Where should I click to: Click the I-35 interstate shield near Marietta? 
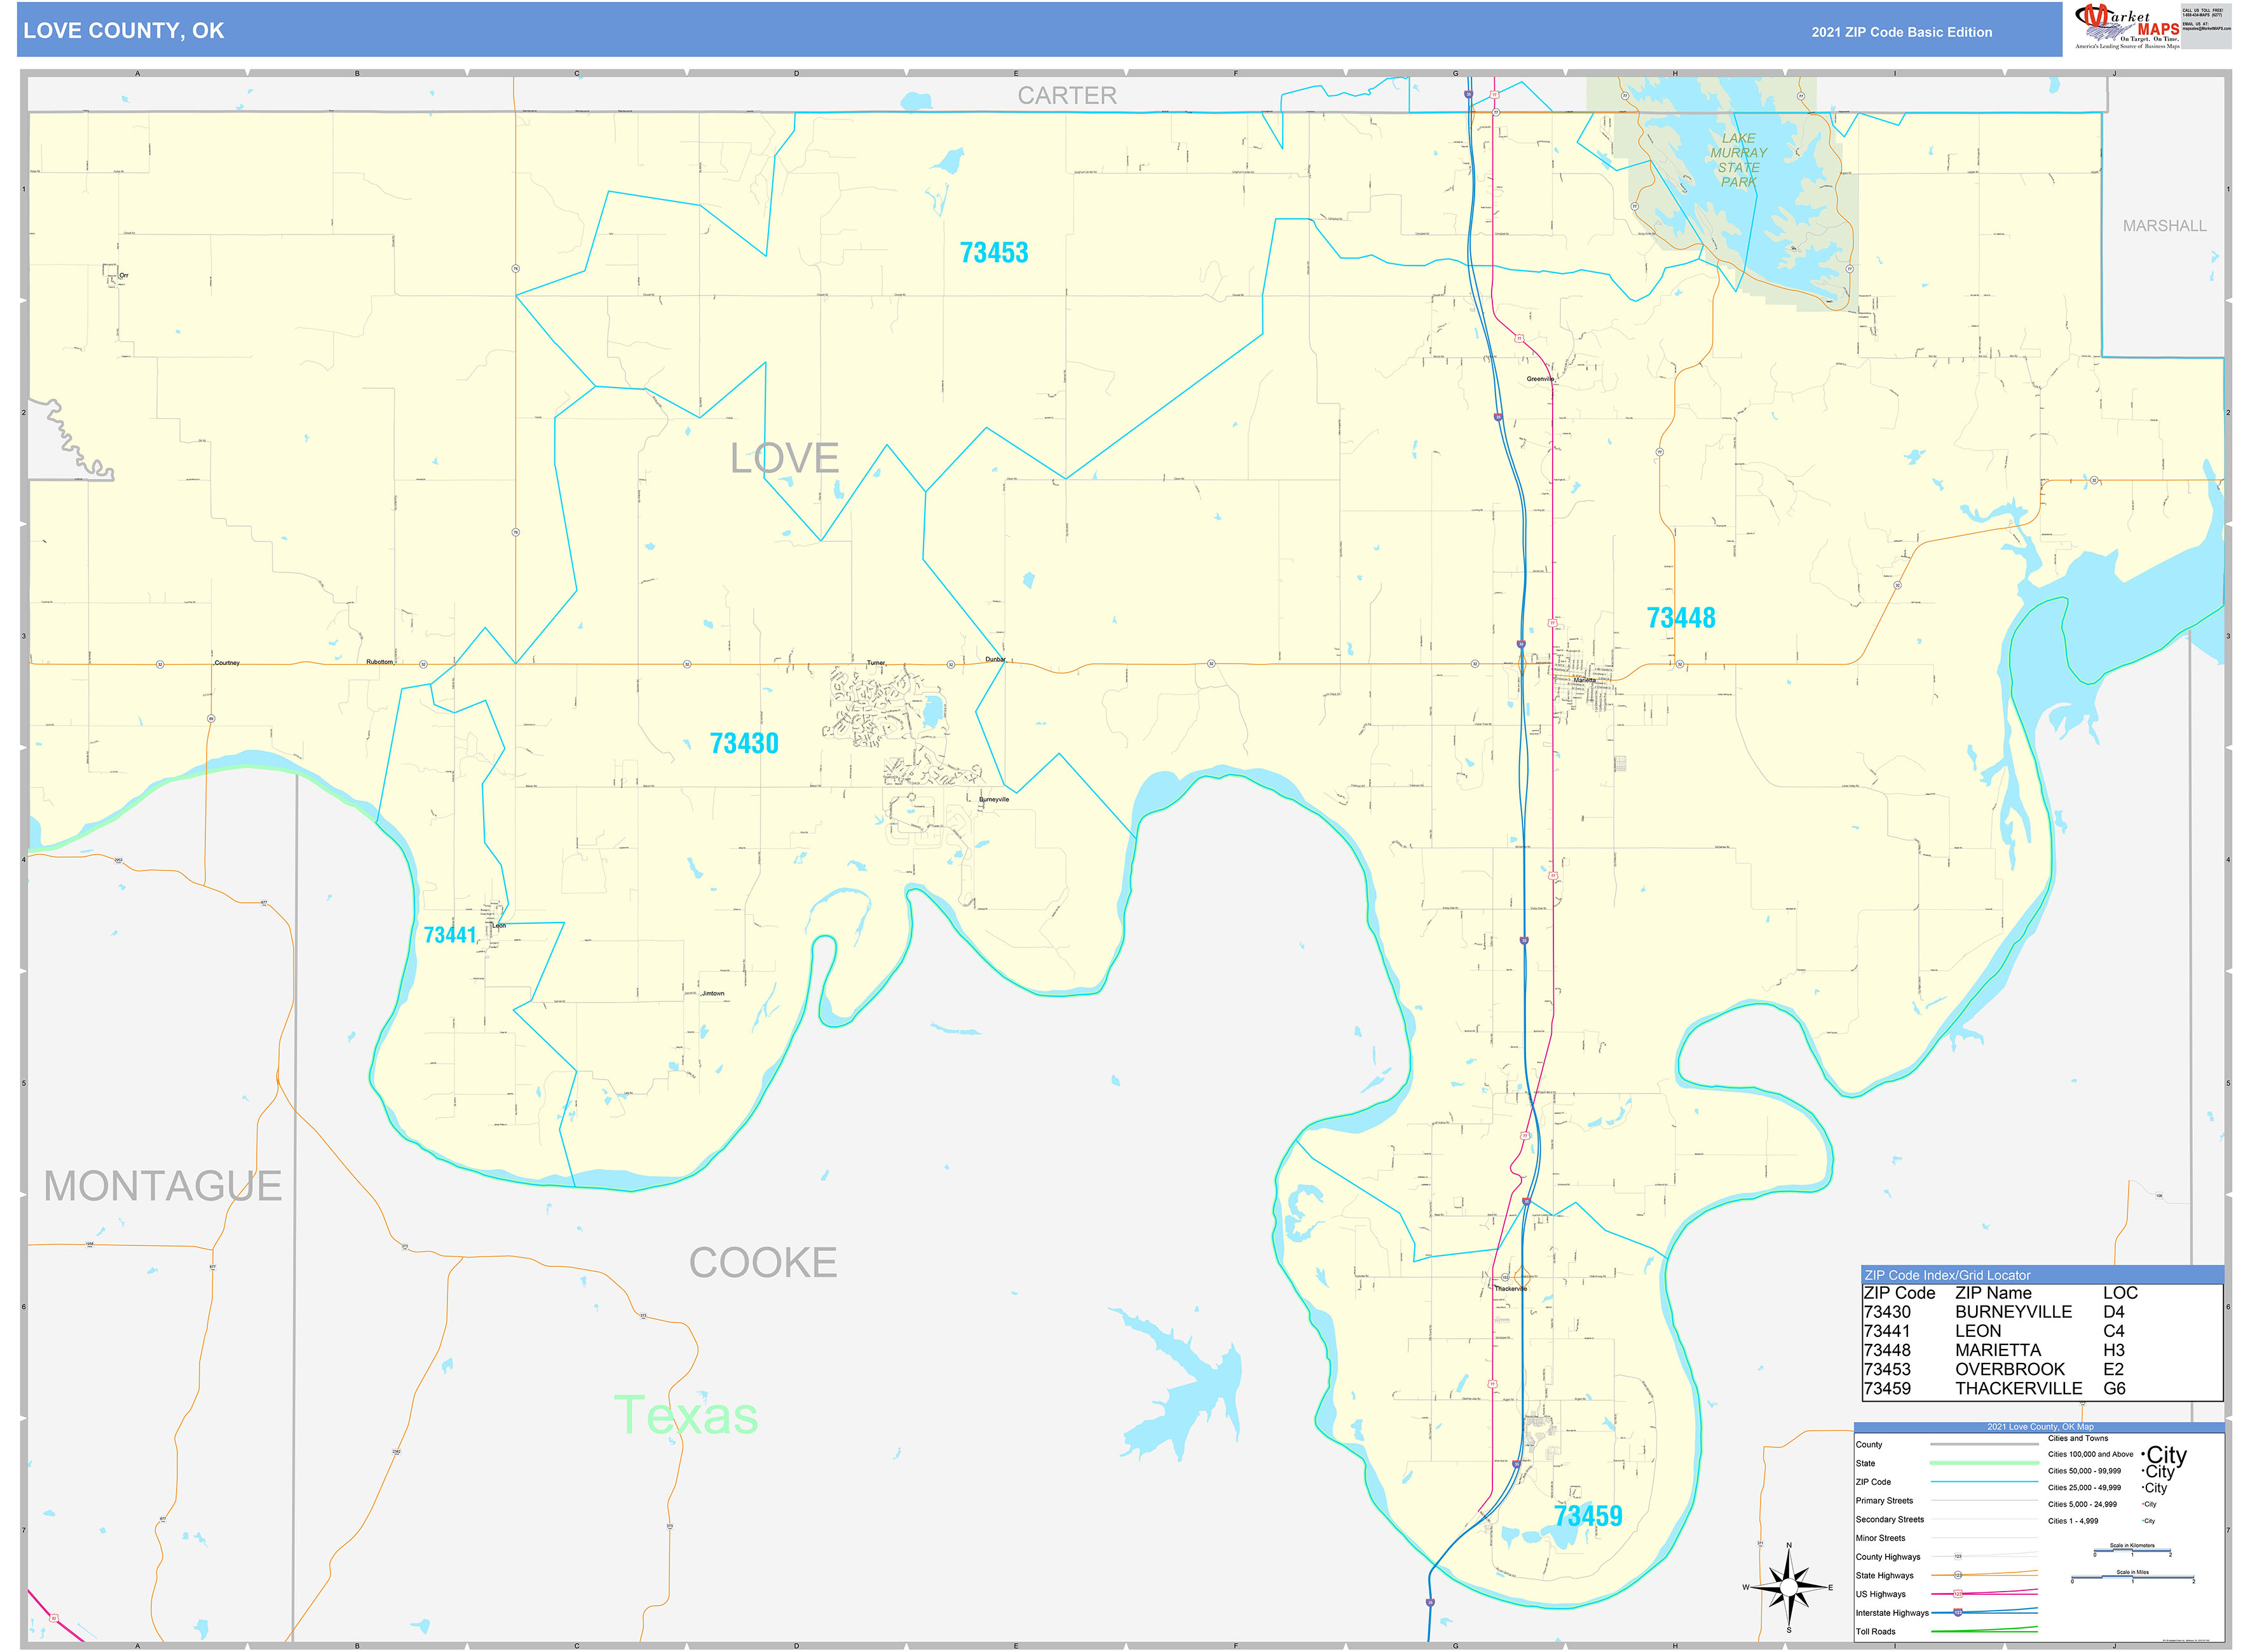(1522, 645)
